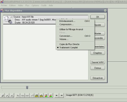Step backward one frame
Image resolution: width=127 pixels, height=102 pixels.
(x=23, y=96)
